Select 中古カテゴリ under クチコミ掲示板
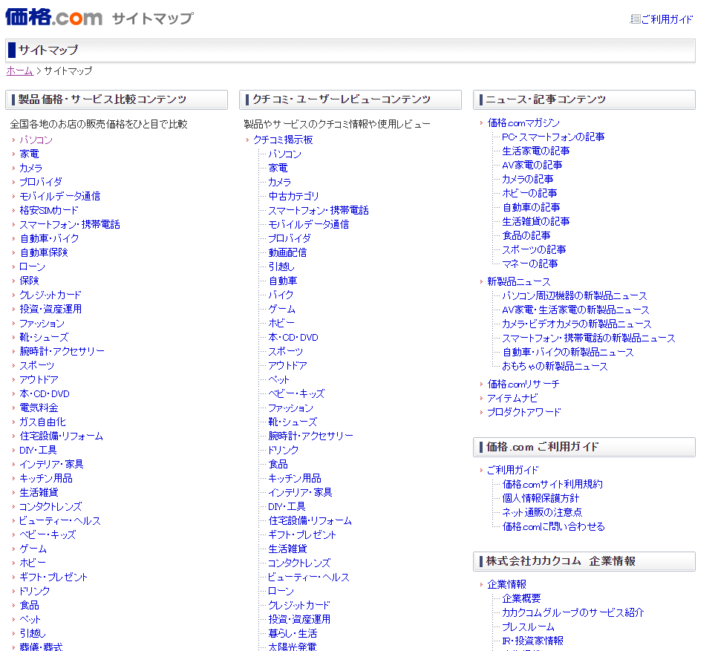 [293, 196]
